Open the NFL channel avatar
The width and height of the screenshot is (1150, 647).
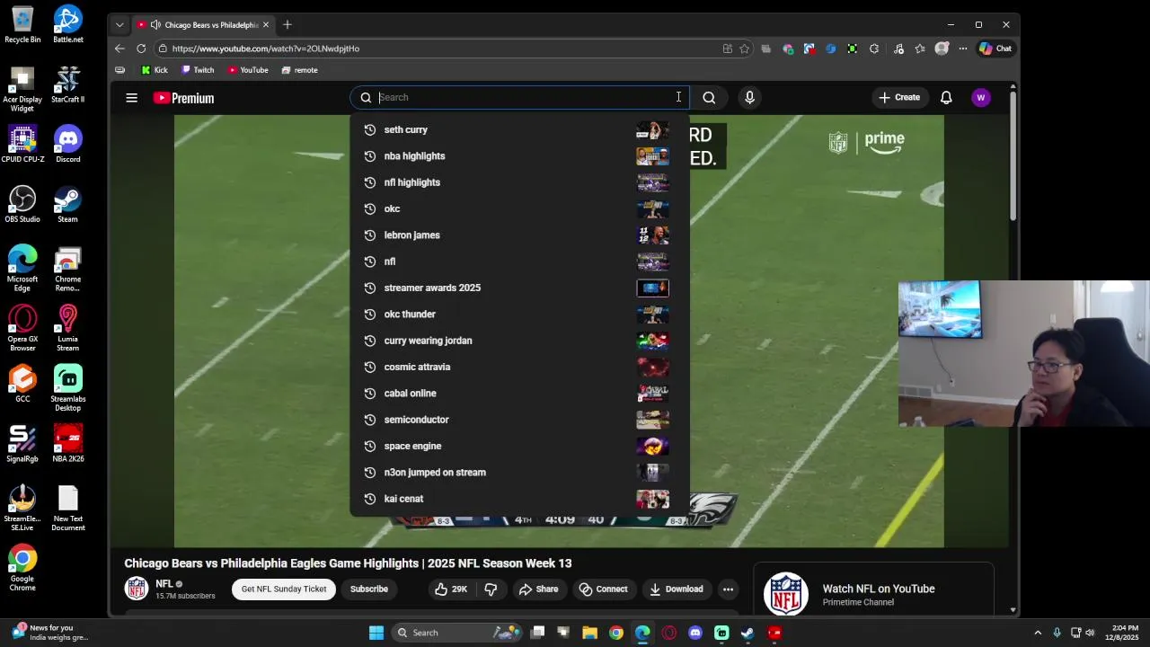[137, 589]
